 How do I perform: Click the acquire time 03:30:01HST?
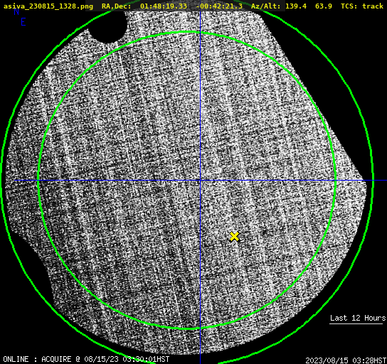(x=146, y=359)
